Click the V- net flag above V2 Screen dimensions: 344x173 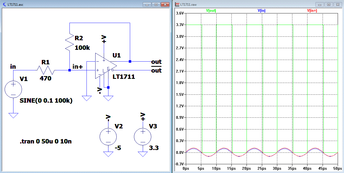[108, 118]
